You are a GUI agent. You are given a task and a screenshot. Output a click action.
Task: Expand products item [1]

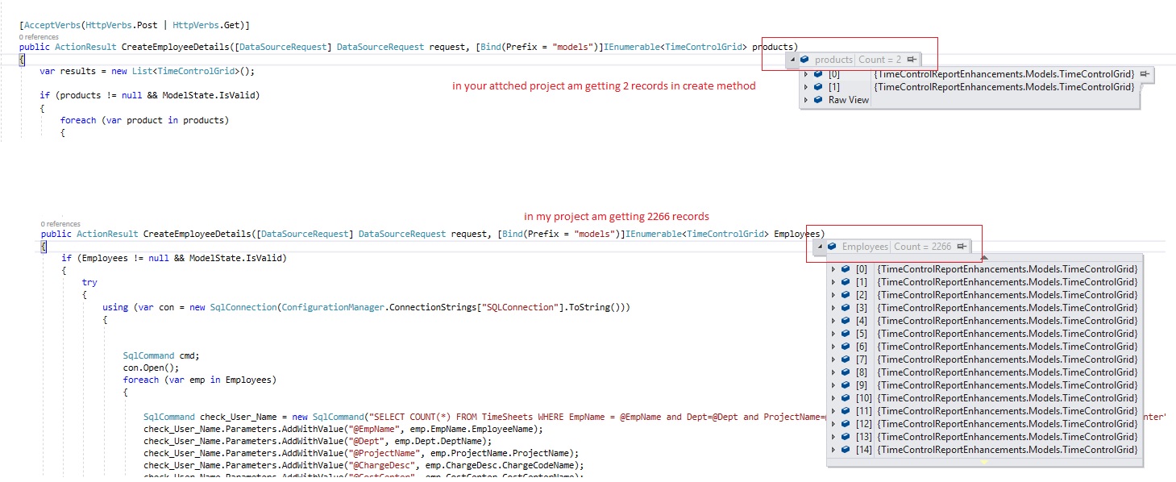(x=804, y=86)
